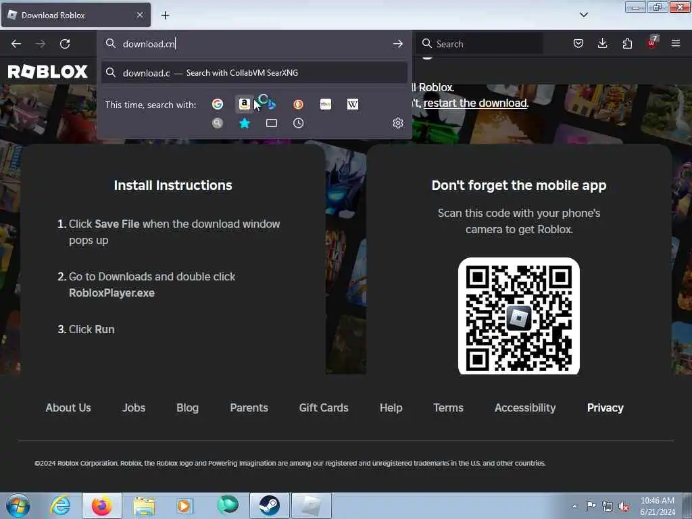Open a new tab with plus button

pos(165,16)
